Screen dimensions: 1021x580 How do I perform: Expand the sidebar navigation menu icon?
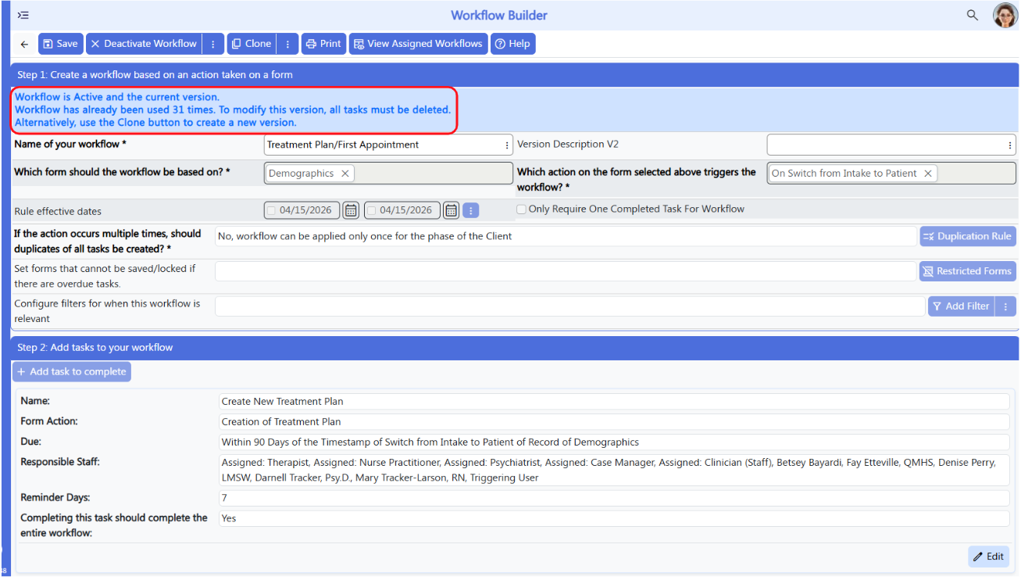point(23,15)
